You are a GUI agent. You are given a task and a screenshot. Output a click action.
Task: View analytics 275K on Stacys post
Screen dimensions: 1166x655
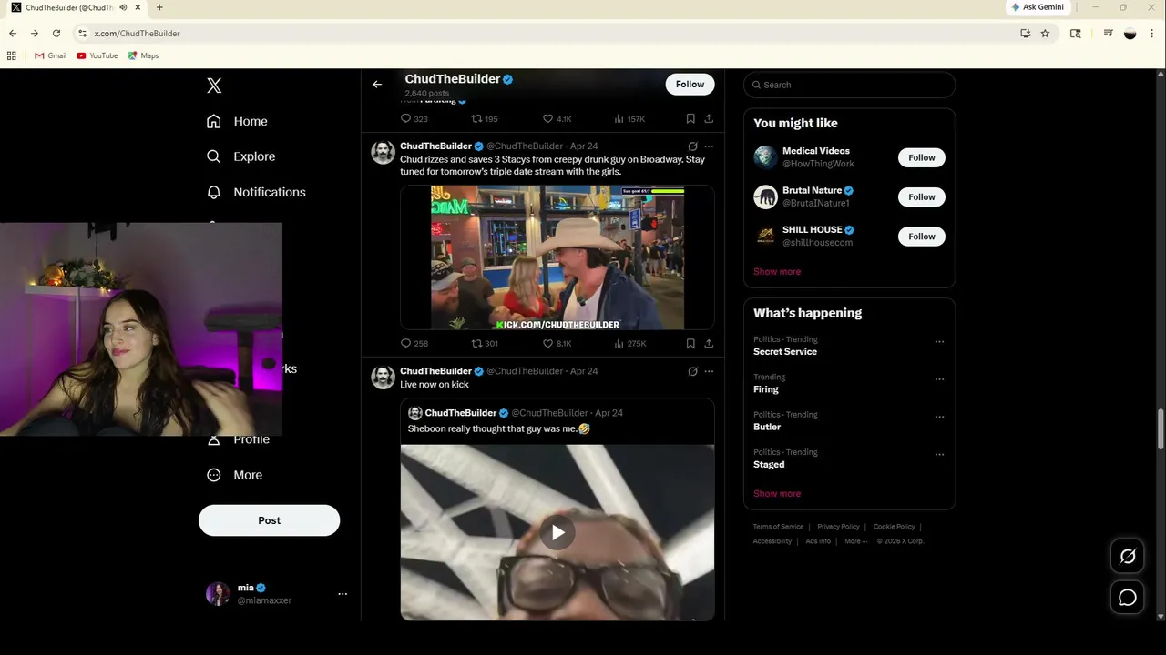click(x=630, y=344)
